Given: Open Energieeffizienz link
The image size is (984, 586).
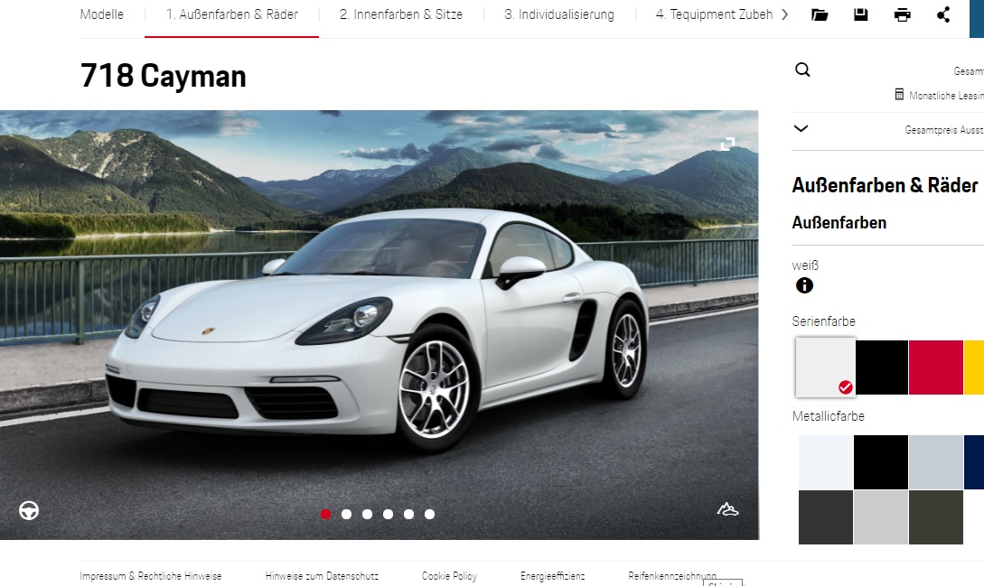Looking at the screenshot, I should click(553, 576).
